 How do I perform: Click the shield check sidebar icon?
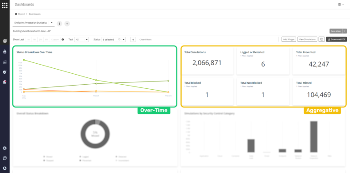pos(5,72)
